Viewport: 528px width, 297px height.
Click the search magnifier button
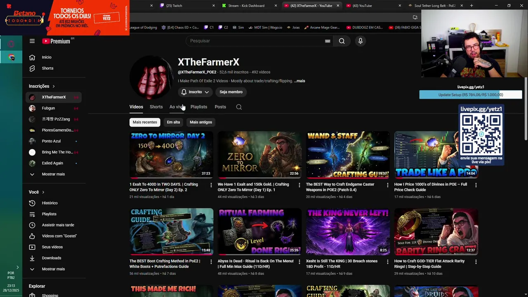click(342, 41)
